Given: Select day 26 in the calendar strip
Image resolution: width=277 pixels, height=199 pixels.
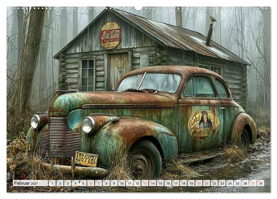Looking at the screenshot, I should pyautogui.click(x=245, y=183).
